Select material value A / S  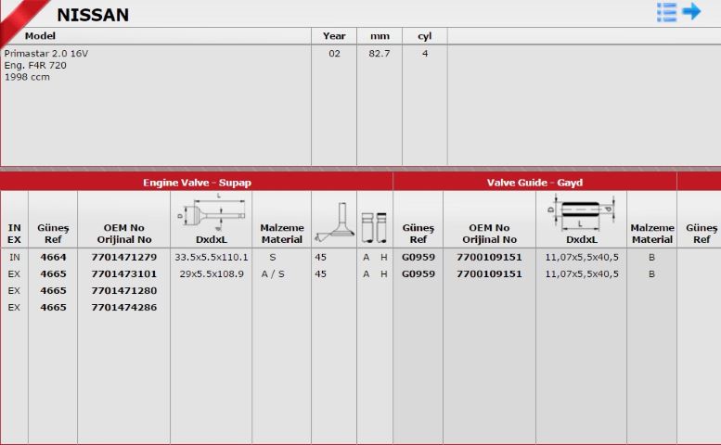[273, 273]
